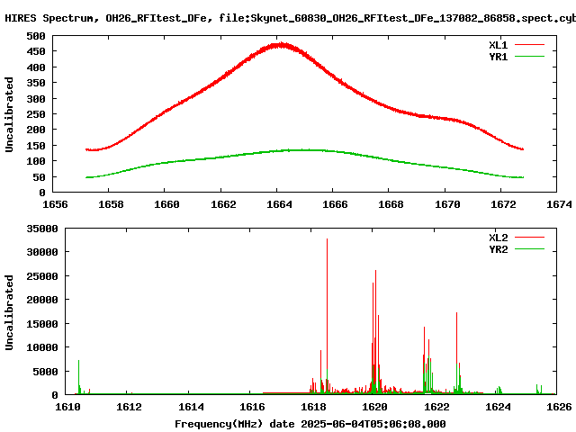This screenshot has width=576, height=432.
Task: Click the Frequency(MHz) date axis label
Action: pos(310,424)
